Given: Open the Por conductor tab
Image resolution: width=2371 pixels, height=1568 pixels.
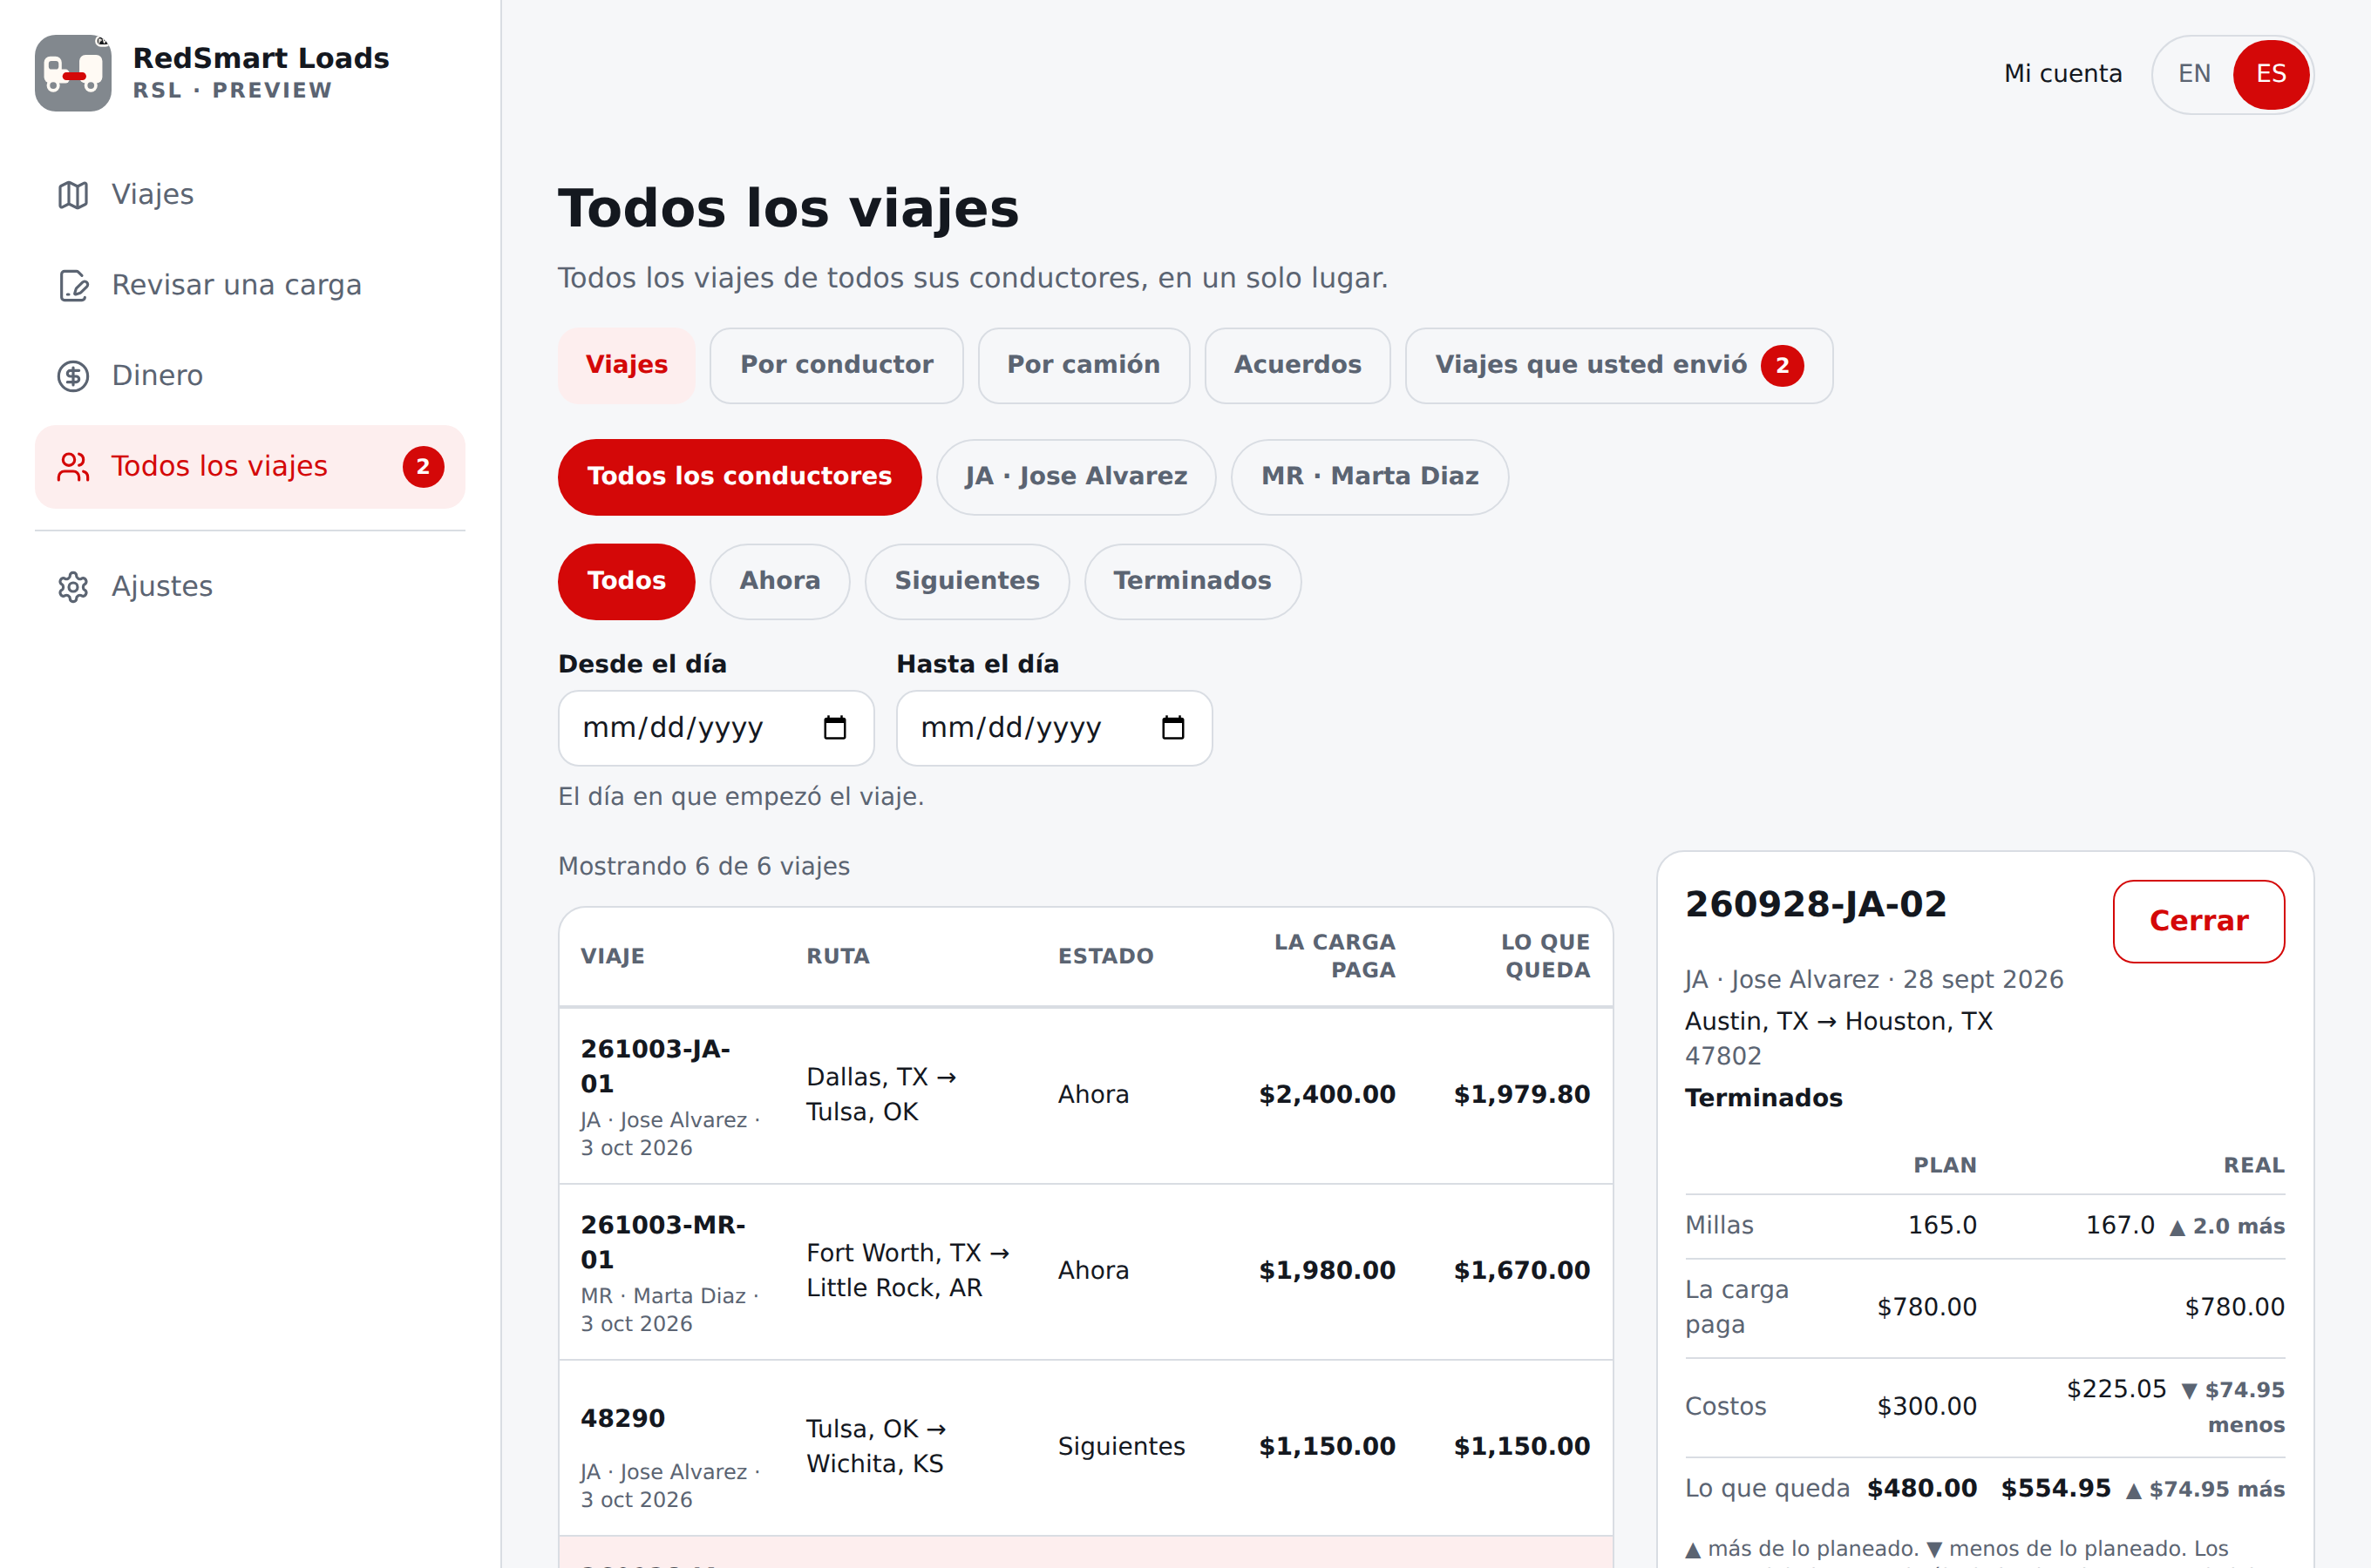Looking at the screenshot, I should click(x=836, y=366).
